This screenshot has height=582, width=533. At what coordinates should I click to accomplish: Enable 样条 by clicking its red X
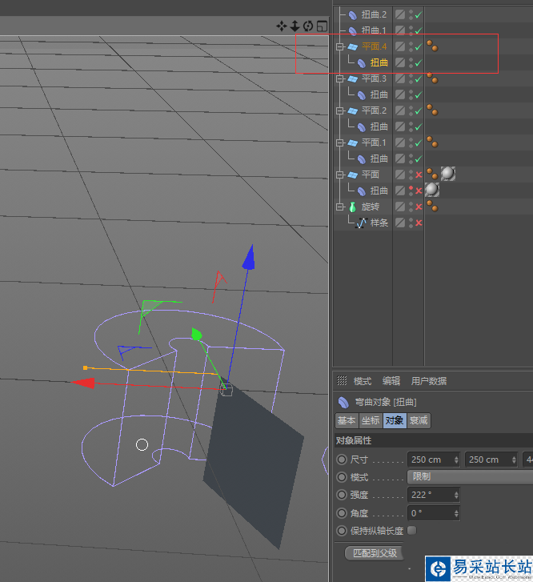(419, 223)
